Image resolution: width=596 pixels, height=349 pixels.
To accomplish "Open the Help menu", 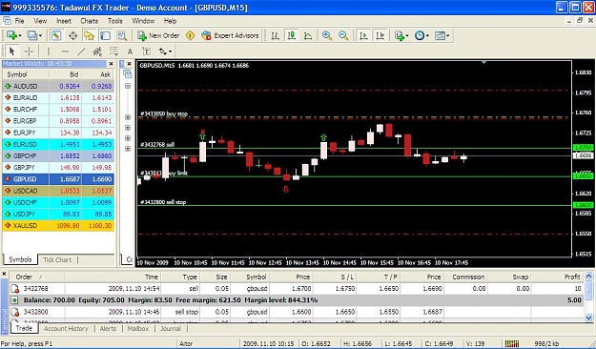I will point(170,21).
